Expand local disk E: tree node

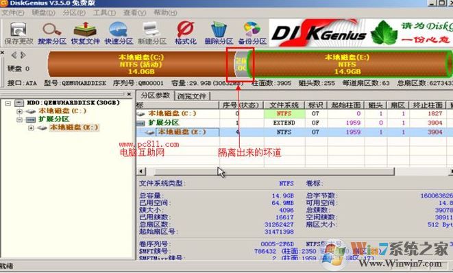click(x=31, y=128)
